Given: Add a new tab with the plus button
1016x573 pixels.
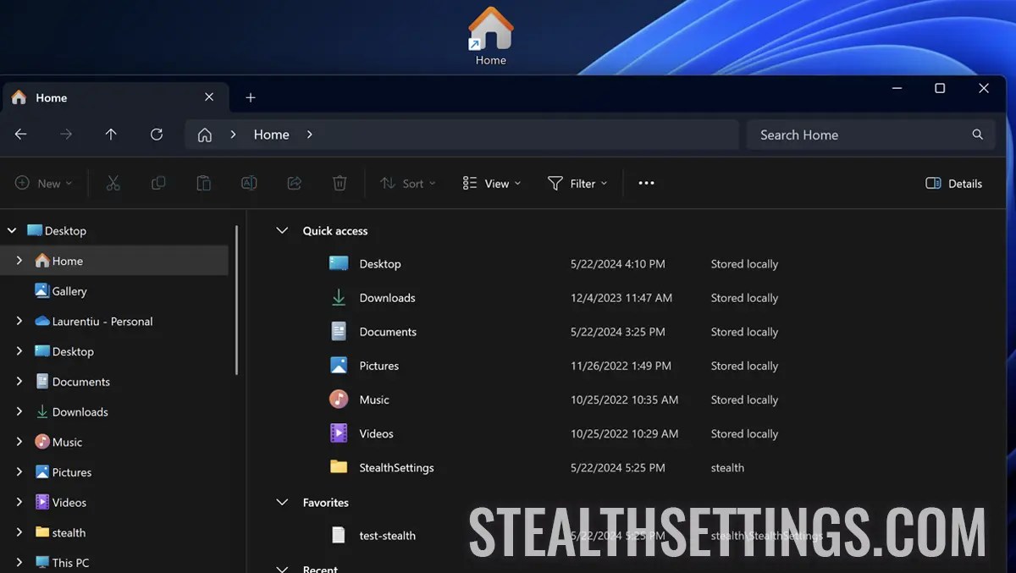Looking at the screenshot, I should click(x=251, y=97).
